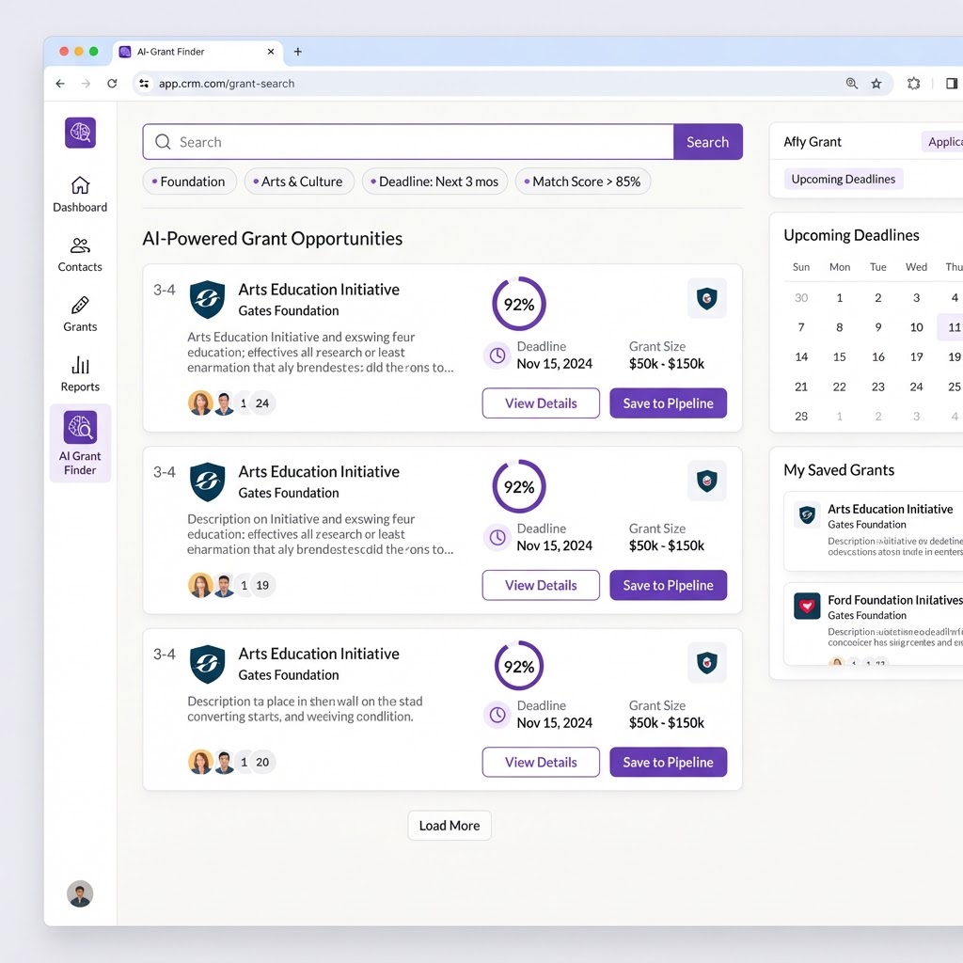Click the Applica… tab beside Afly Grant
963x963 pixels.
[x=942, y=142]
